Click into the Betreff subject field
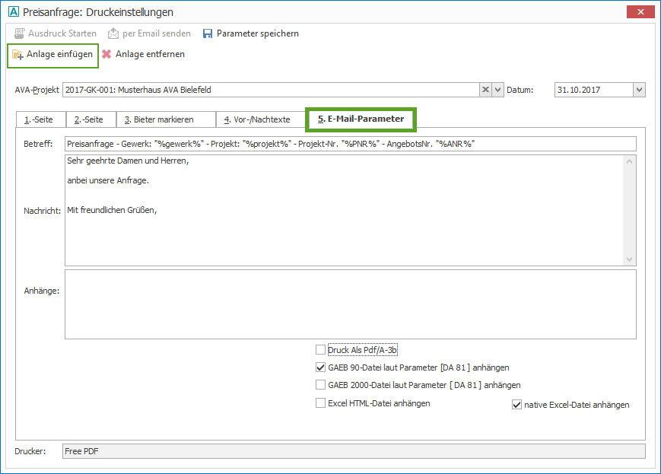 [350, 144]
